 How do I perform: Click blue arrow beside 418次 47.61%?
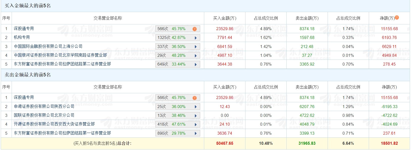click(x=196, y=125)
